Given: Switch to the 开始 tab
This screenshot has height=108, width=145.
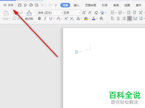Looking at the screenshot, I should tap(65, 5).
